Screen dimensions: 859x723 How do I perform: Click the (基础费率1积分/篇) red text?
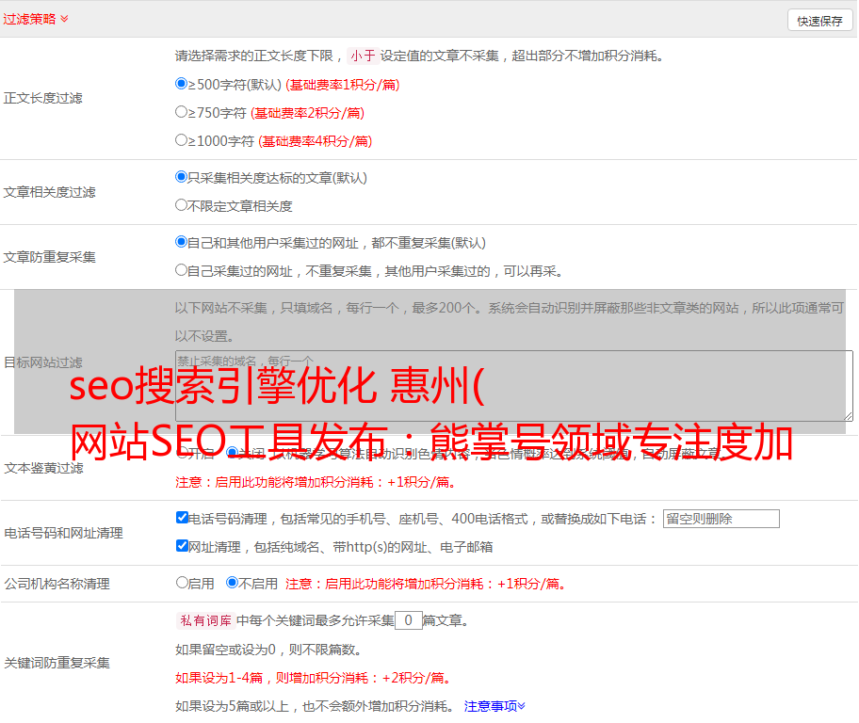click(x=343, y=85)
